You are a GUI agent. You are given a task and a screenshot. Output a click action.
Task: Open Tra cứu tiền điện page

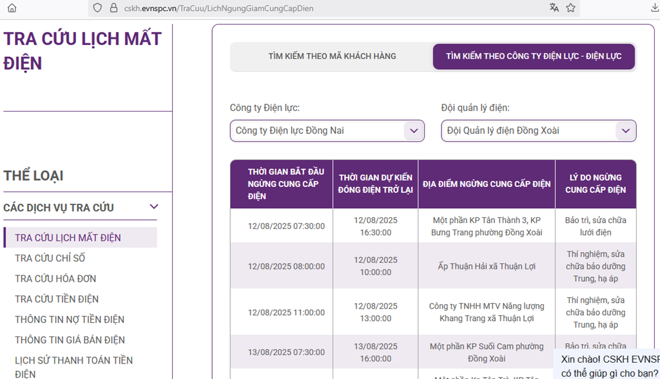[x=57, y=299]
